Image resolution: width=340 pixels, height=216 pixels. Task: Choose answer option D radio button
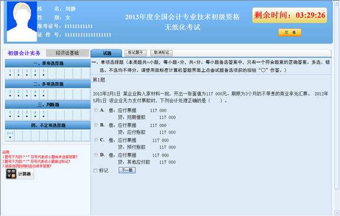pyautogui.click(x=96, y=155)
